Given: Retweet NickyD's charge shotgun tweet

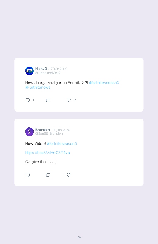Looking at the screenshot, I should pos(48,101).
